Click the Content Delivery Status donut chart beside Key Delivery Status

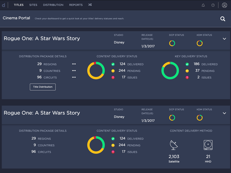pos(96,70)
